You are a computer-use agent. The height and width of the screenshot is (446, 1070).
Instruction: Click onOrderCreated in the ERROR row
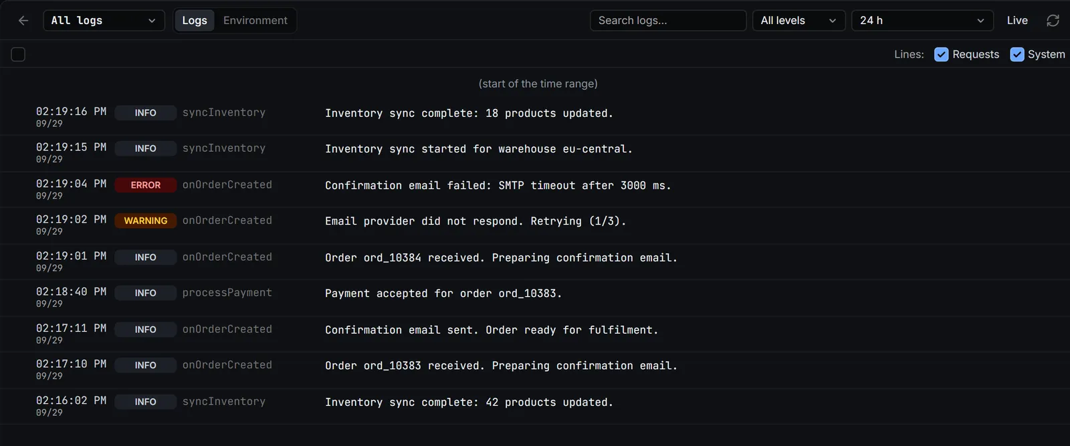click(227, 185)
